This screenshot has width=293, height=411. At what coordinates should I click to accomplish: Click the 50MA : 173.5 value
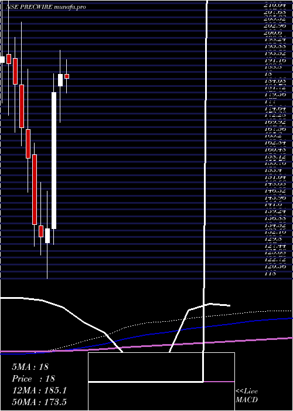click(39, 402)
